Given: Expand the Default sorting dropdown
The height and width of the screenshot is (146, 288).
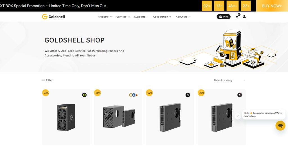Looking at the screenshot, I should coord(229,80).
